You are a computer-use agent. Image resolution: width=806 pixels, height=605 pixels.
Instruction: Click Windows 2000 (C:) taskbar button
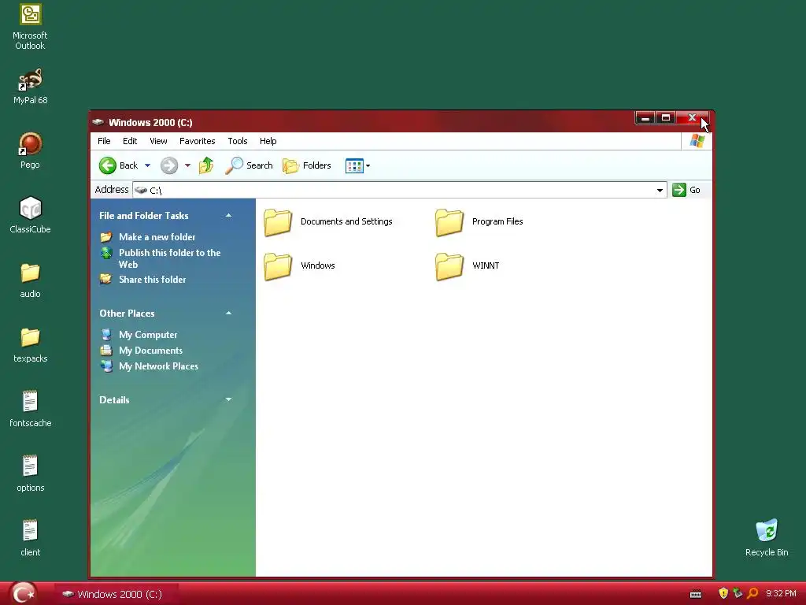point(117,594)
